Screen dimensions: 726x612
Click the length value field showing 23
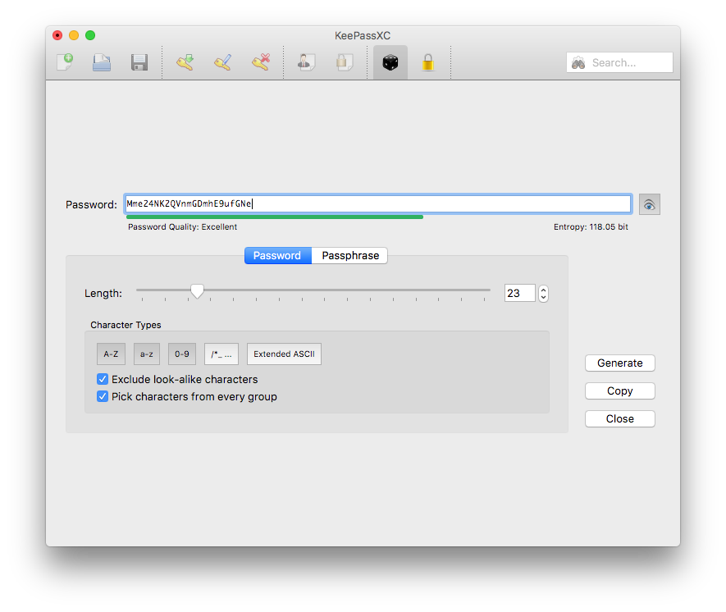[519, 293]
